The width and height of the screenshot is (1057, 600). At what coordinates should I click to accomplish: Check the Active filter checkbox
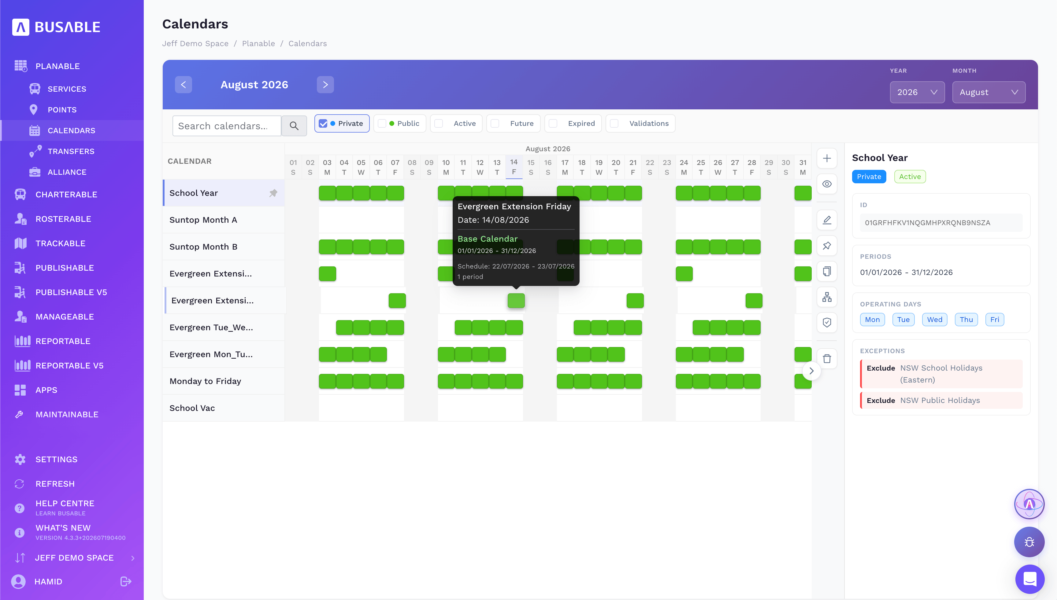point(439,124)
